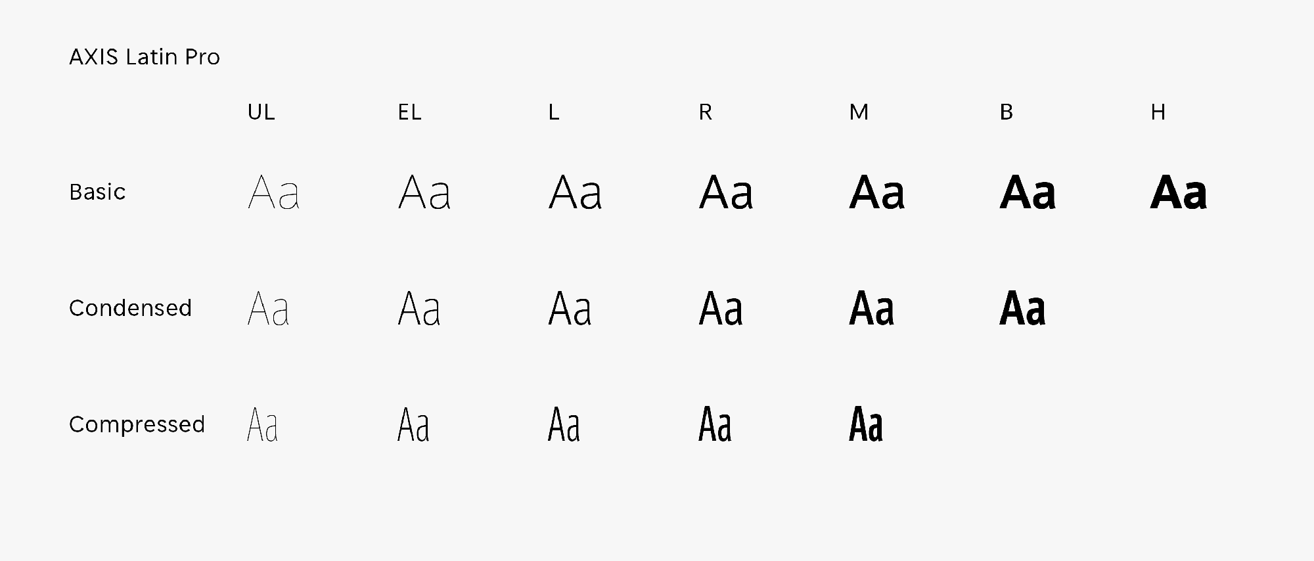
Task: Click the Basic UL weight sample
Action: point(274,192)
